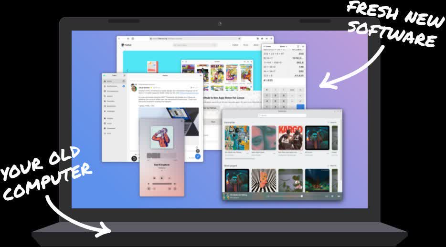This screenshot has width=446, height=247.
Task: Click the search field on the Flathub page
Action: 195,45
